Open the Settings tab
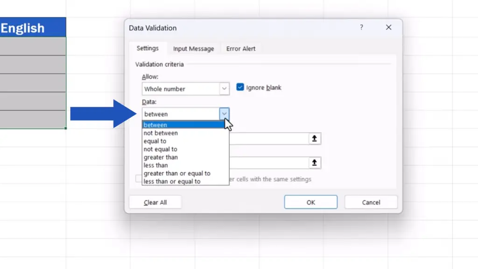 tap(148, 48)
